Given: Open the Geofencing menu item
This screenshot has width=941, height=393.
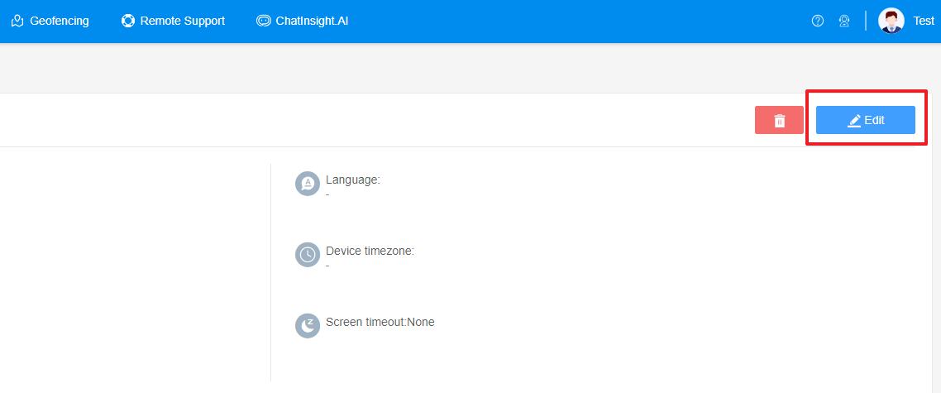Looking at the screenshot, I should (x=59, y=21).
